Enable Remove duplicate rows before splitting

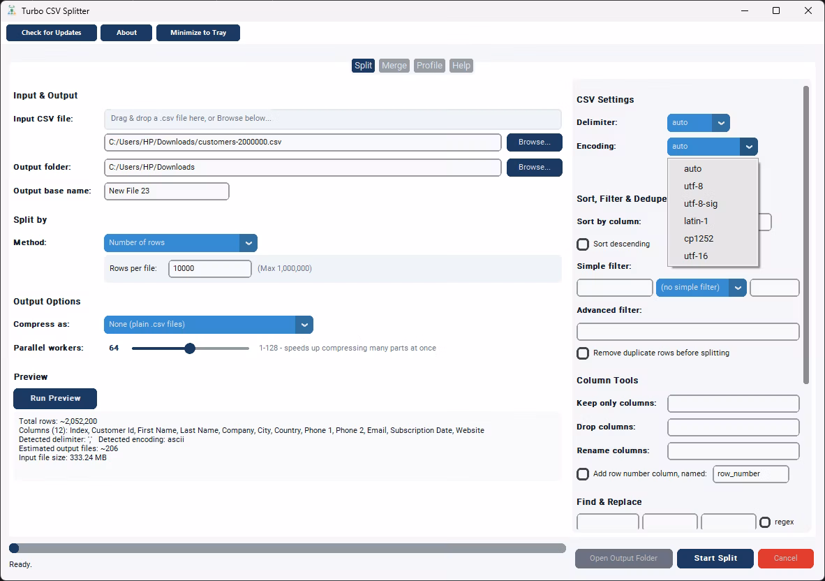tap(583, 353)
